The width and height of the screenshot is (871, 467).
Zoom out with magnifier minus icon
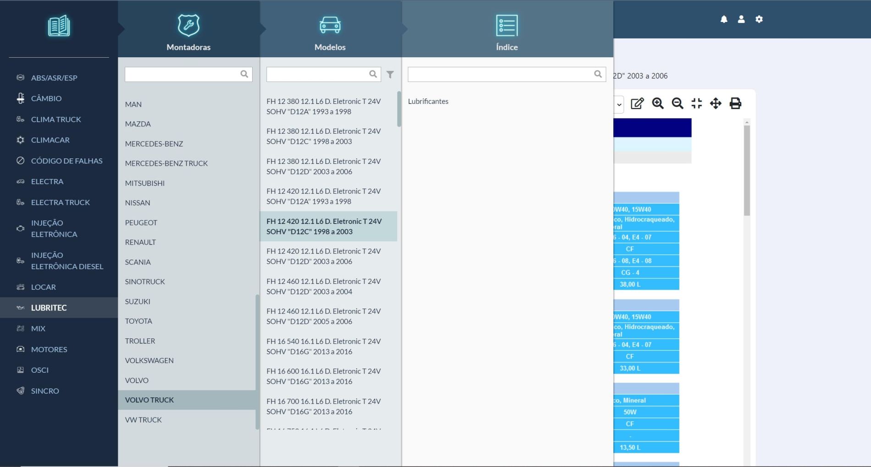pyautogui.click(x=677, y=103)
